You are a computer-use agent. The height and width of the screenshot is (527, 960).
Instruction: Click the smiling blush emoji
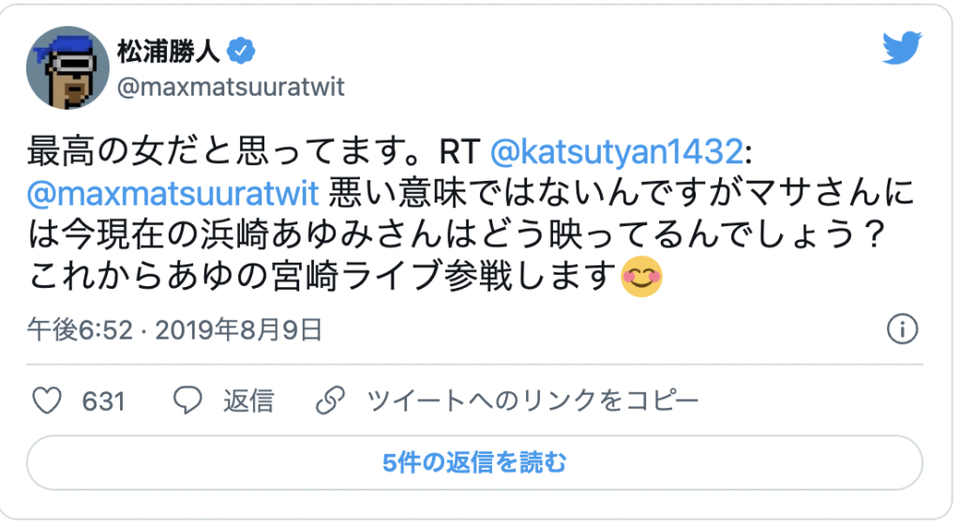click(x=641, y=277)
